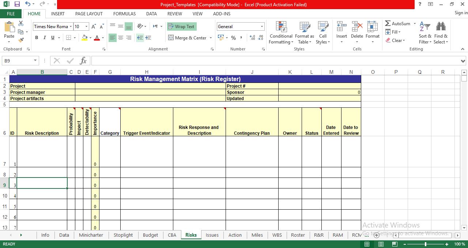Select the Name Box showing B9

(x=18, y=60)
